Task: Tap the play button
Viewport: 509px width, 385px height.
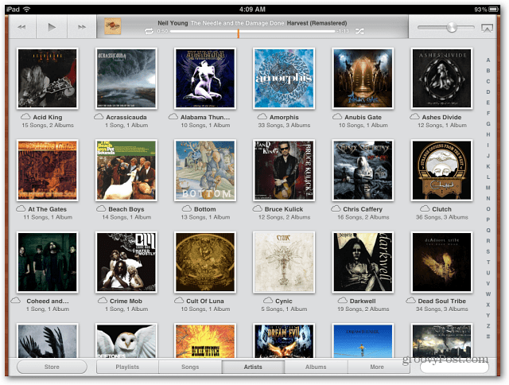Action: [x=52, y=27]
